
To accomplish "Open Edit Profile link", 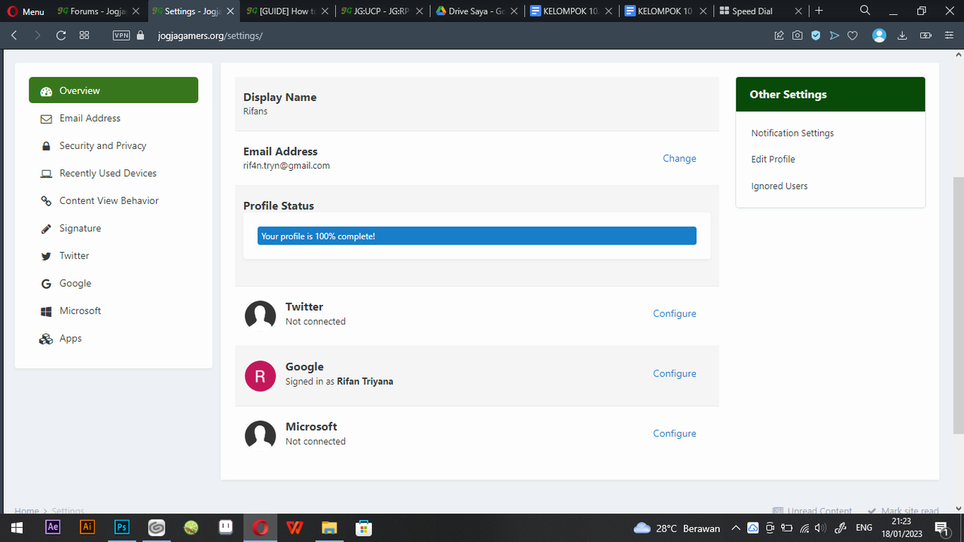I will 773,160.
